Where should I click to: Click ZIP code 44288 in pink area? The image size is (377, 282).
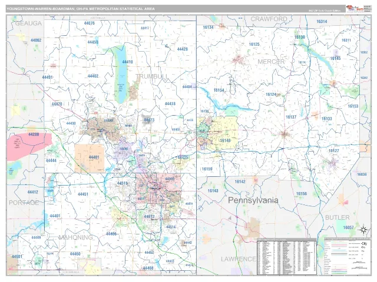(34, 135)
